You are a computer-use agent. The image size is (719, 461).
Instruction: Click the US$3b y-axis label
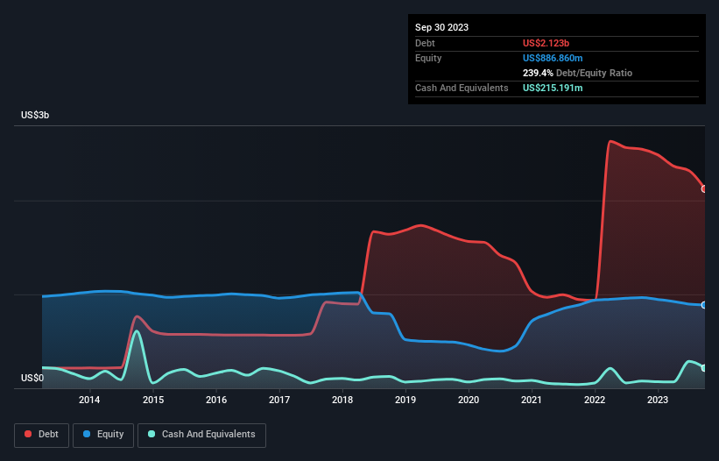click(x=35, y=115)
